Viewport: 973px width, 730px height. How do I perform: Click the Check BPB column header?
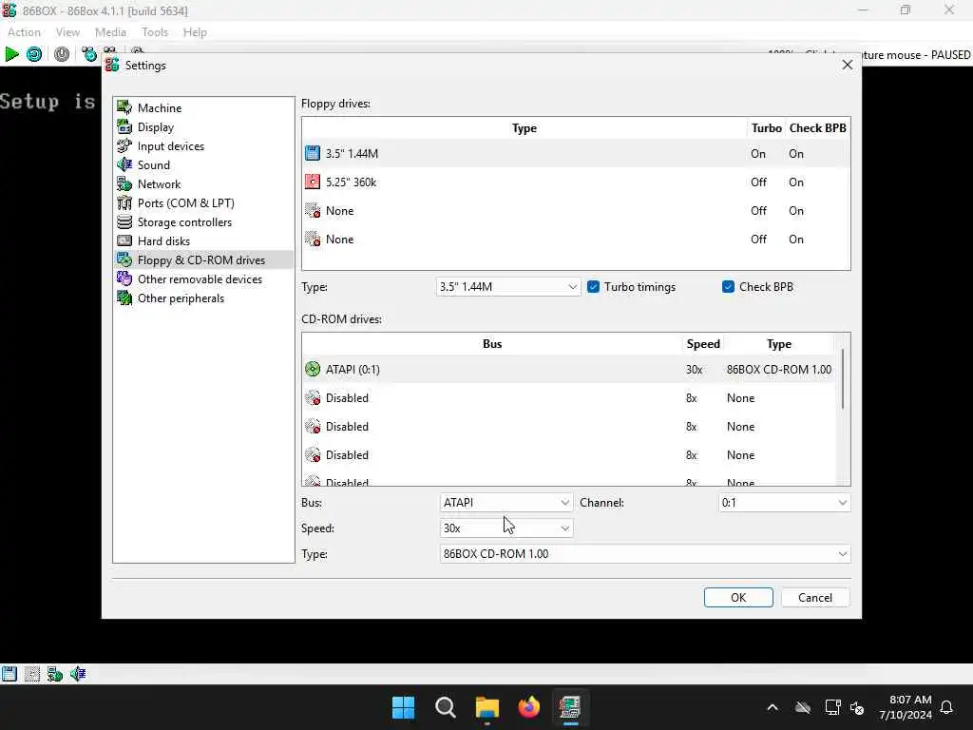[817, 128]
